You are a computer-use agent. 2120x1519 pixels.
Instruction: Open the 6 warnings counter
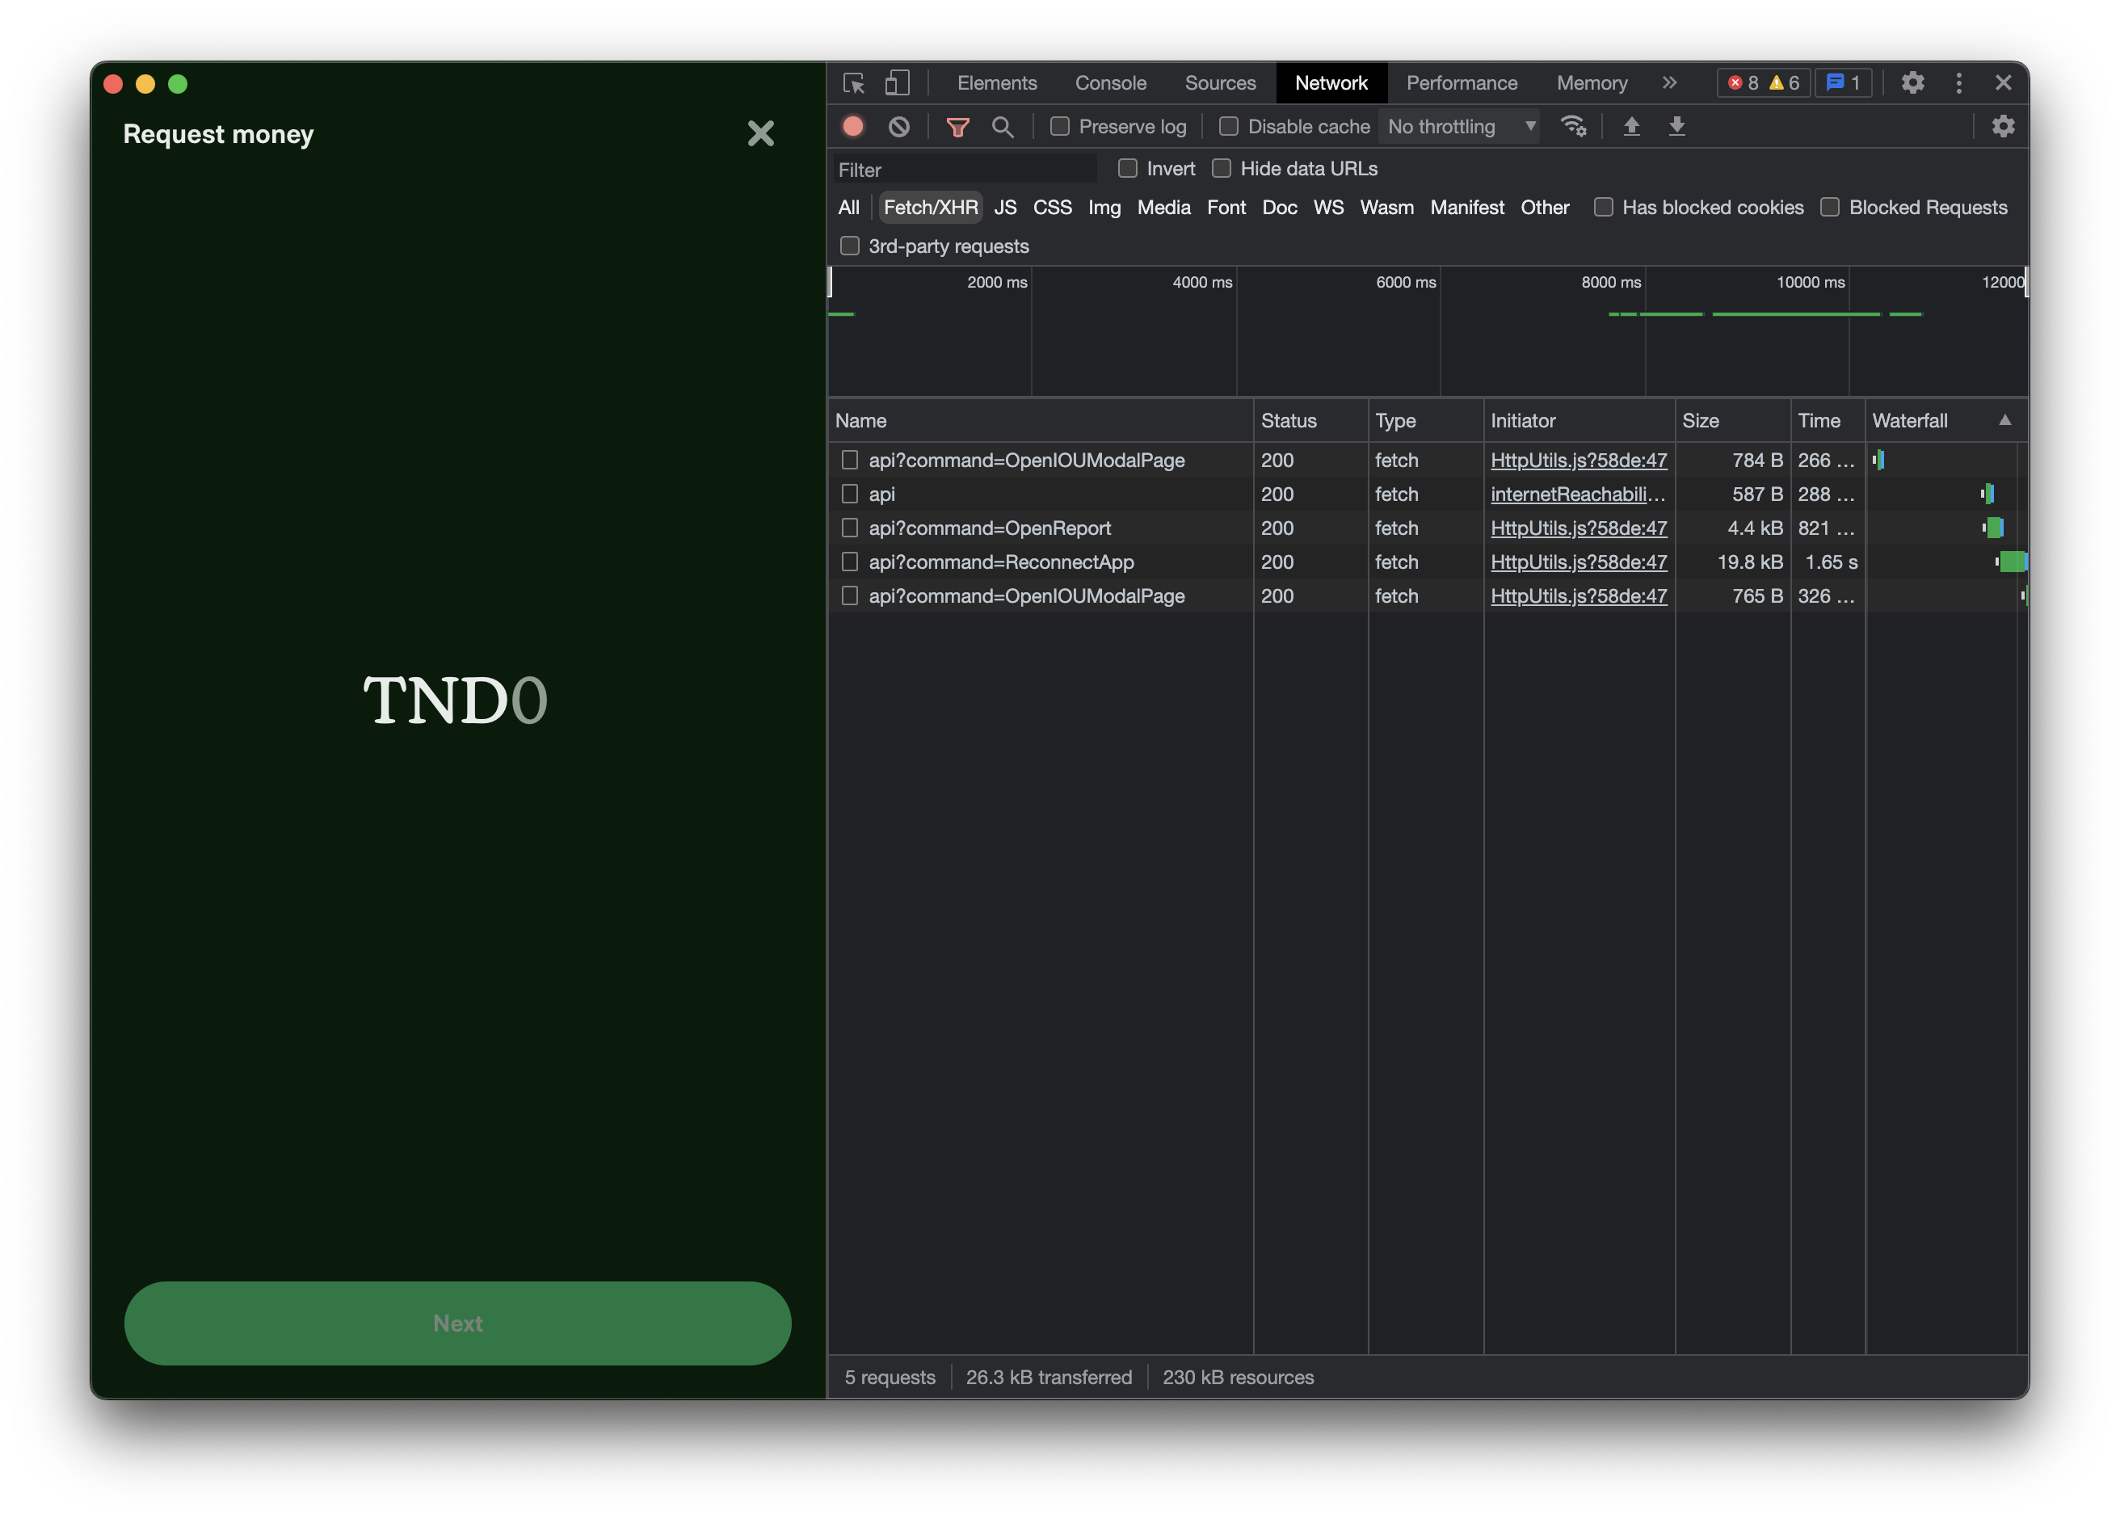click(x=1783, y=83)
